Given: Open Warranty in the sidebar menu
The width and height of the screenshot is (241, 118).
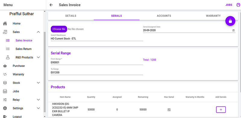Looking at the screenshot, I should click(x=18, y=74).
